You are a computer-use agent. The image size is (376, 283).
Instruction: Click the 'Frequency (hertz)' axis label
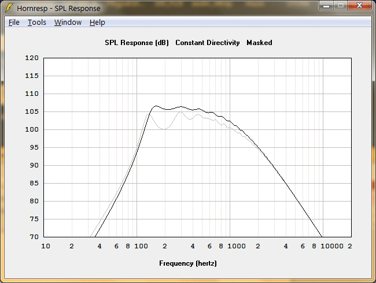click(x=188, y=263)
